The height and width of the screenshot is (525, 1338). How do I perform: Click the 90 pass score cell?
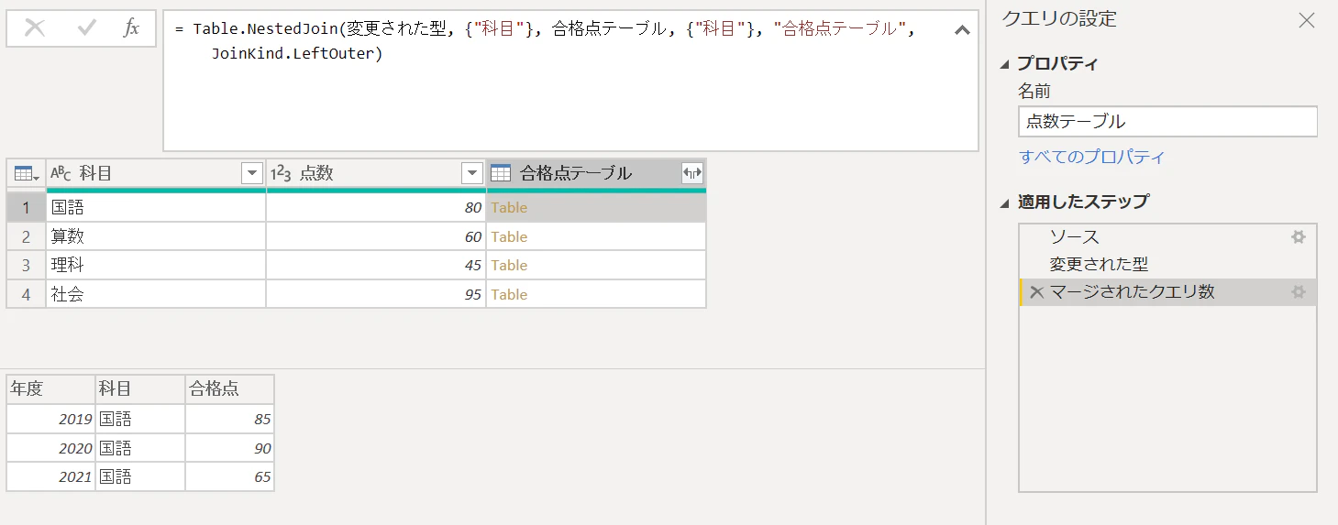tap(229, 448)
